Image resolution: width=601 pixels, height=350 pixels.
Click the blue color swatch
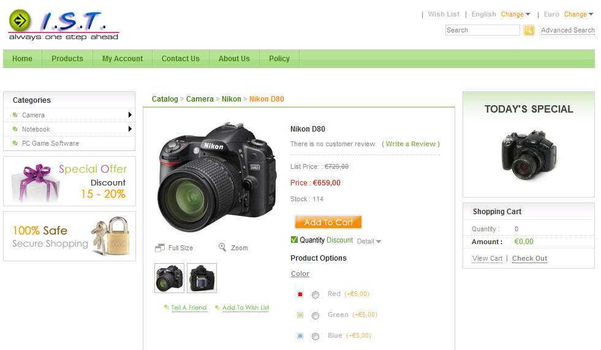click(x=300, y=336)
